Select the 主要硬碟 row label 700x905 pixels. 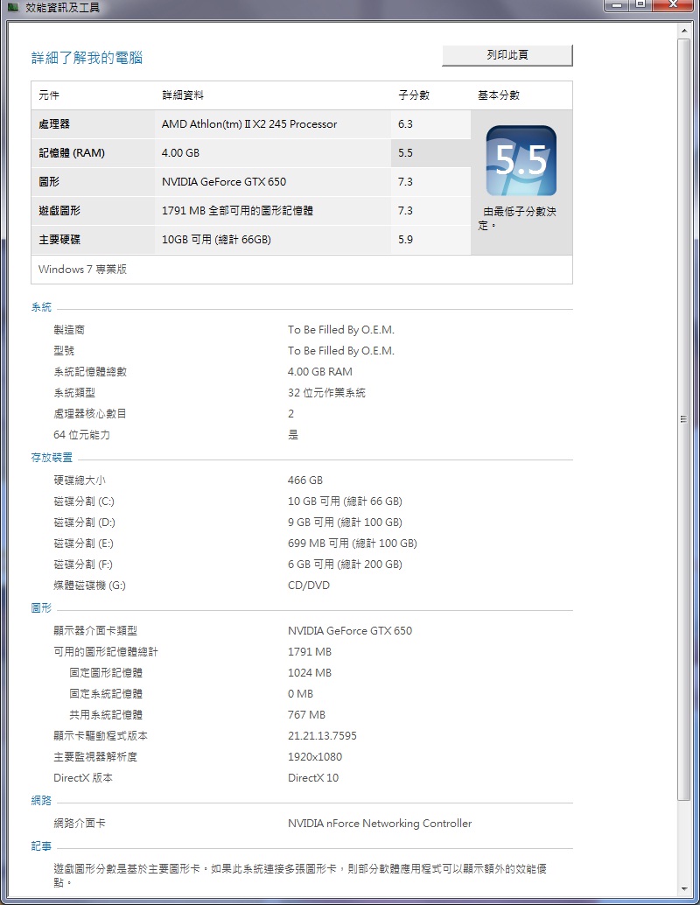[x=59, y=240]
